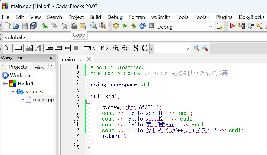The width and height of the screenshot is (267, 155).
Task: Open the View menu
Action: click(x=35, y=17)
